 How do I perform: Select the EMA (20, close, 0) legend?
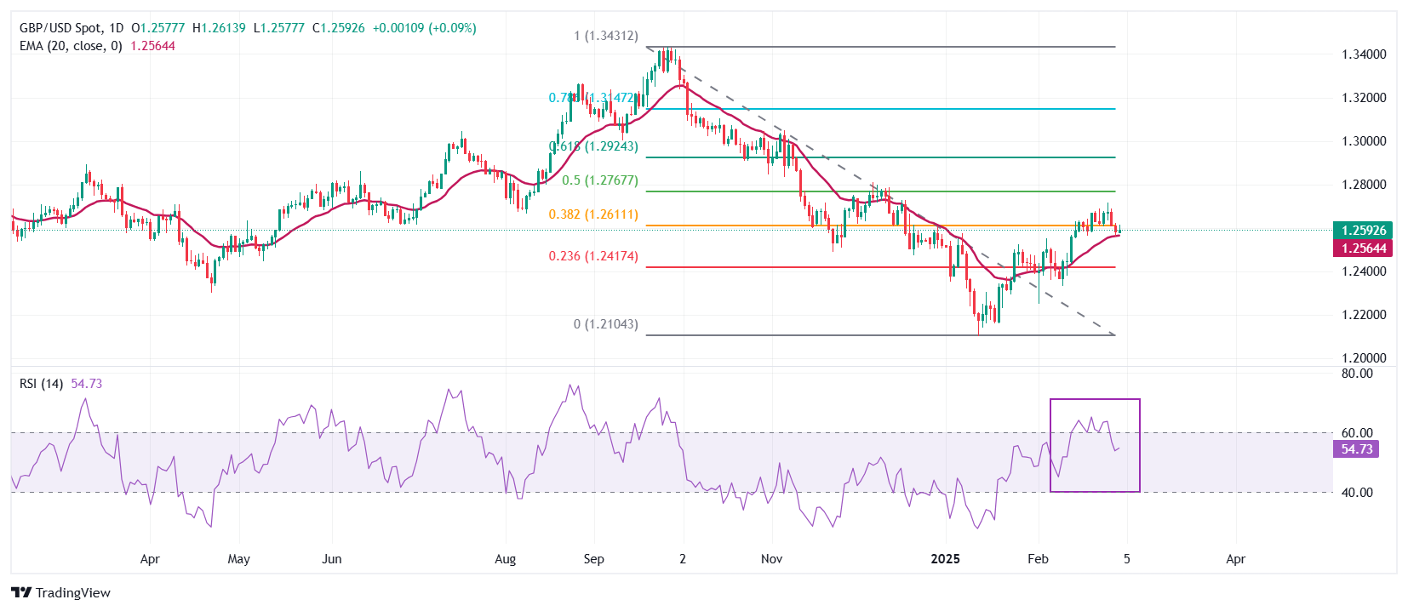click(x=71, y=46)
